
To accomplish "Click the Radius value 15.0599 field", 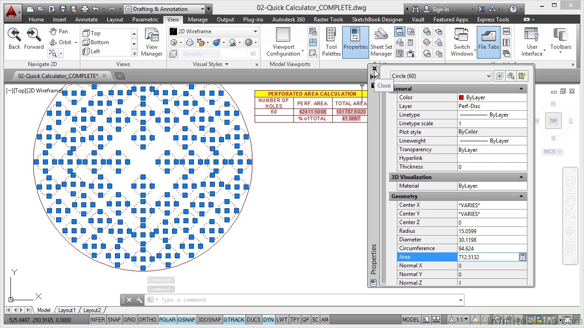I will point(492,231).
